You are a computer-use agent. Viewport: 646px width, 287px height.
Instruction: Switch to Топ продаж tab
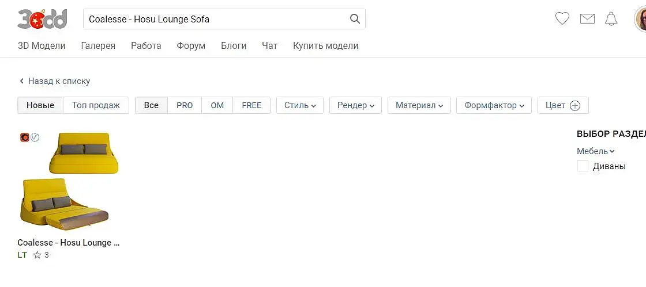96,105
